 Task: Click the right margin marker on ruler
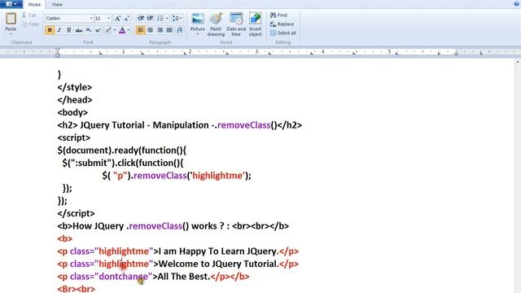click(x=456, y=53)
